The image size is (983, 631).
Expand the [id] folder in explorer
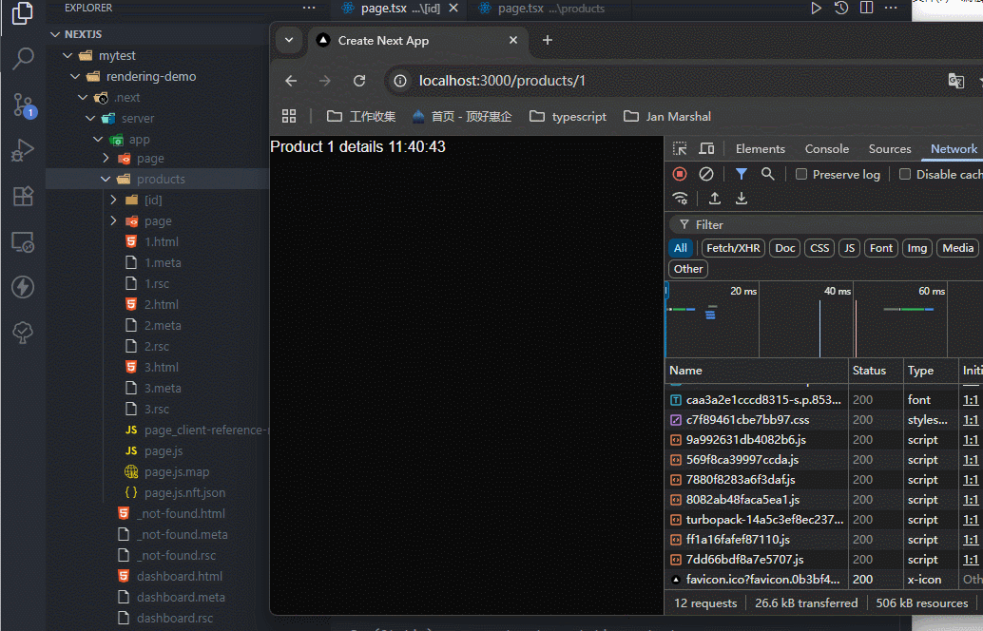point(113,200)
